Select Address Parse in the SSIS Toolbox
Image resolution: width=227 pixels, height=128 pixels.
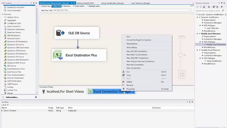point(13,17)
